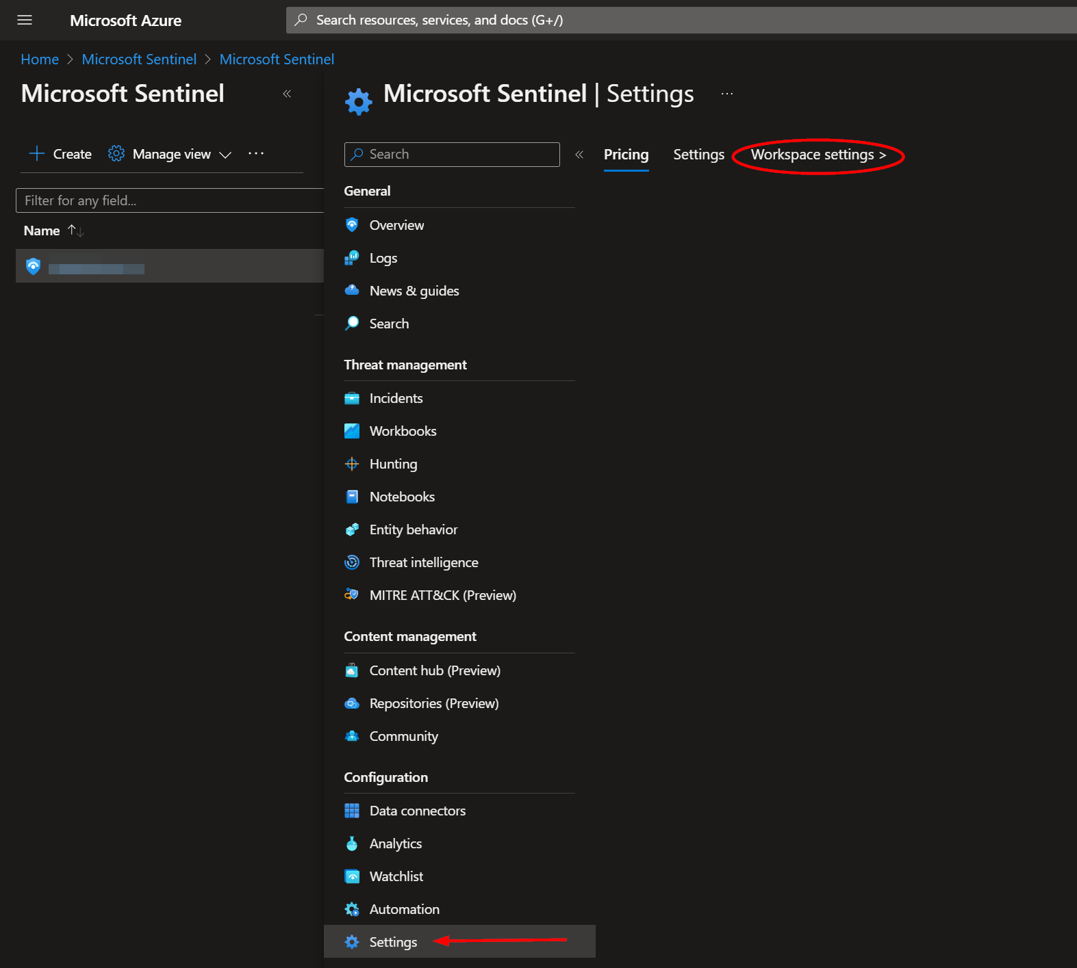Expand the Manage view dropdown chevron

225,155
